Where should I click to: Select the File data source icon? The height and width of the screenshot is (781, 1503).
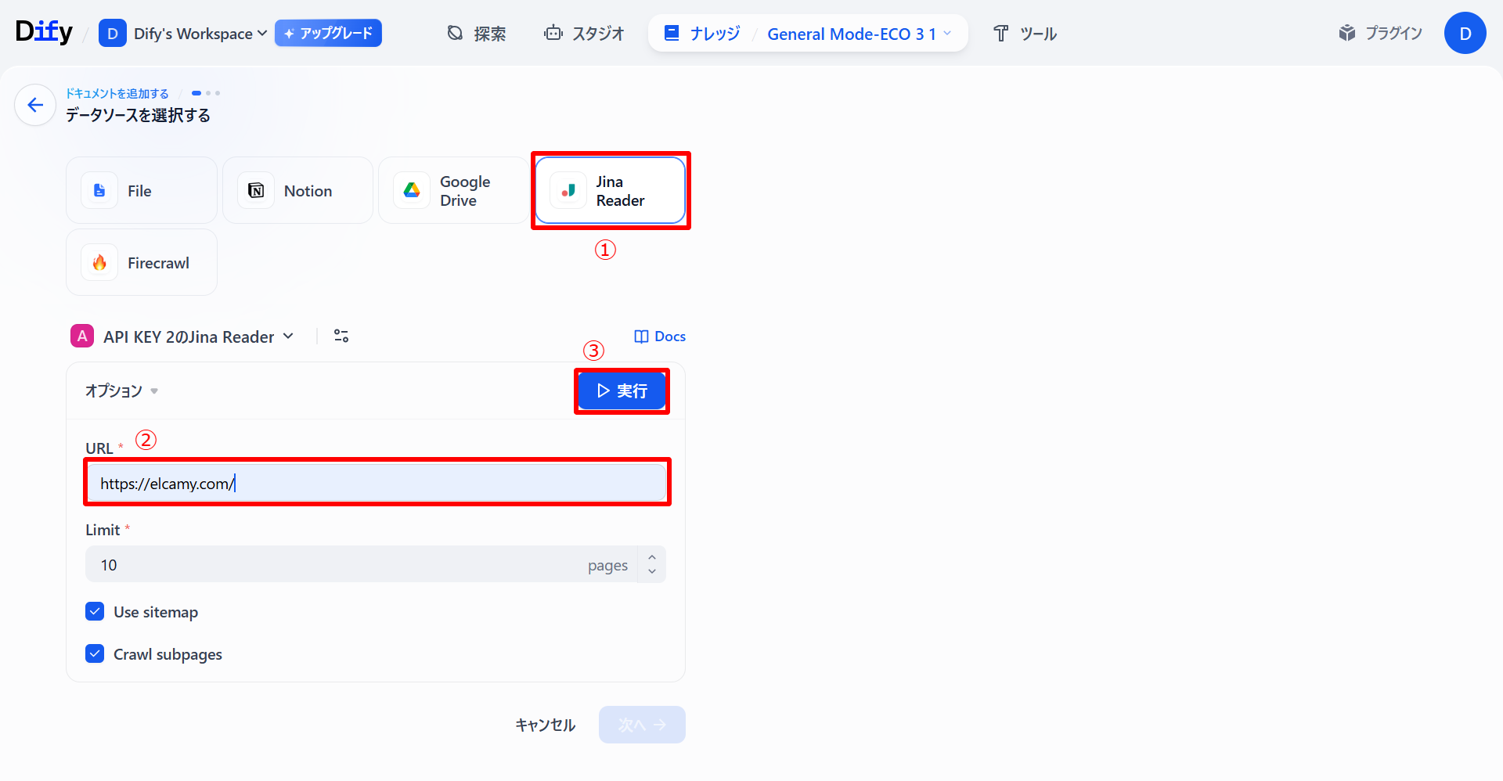tap(99, 190)
